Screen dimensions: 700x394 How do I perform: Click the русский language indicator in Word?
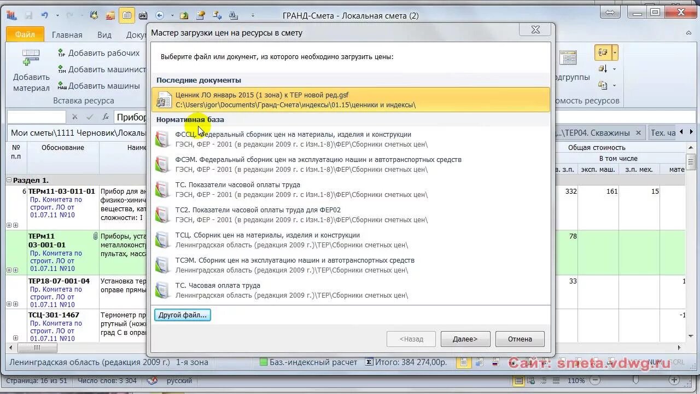[179, 380]
